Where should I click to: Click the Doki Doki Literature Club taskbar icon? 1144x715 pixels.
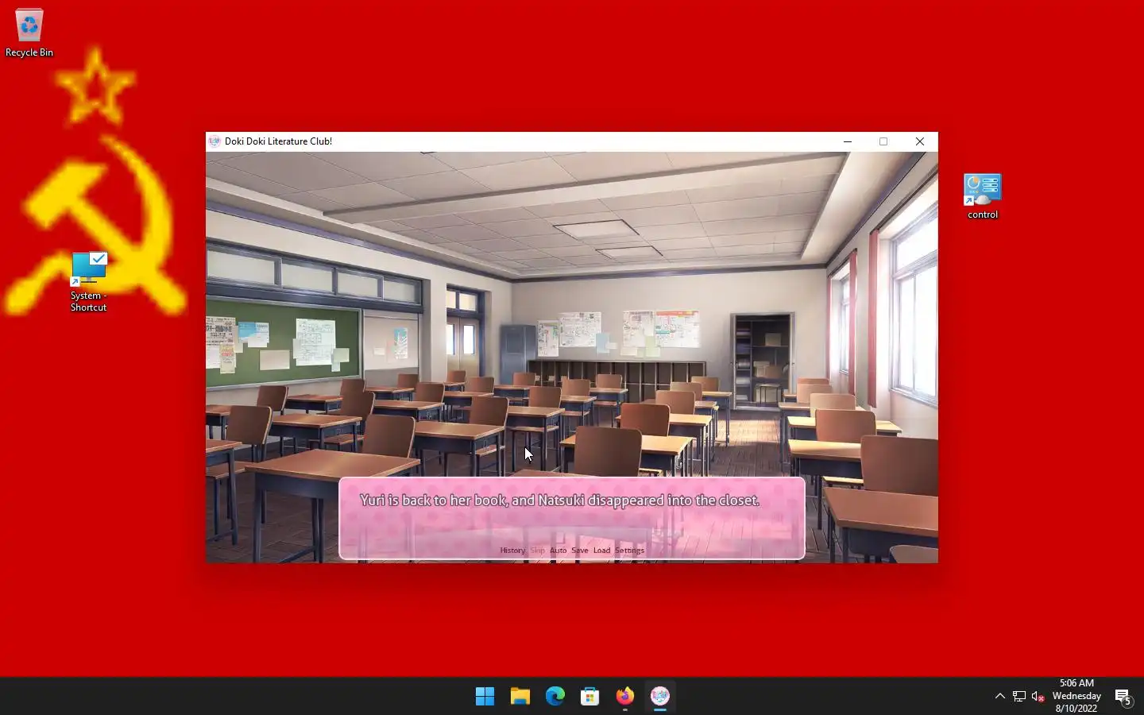click(x=660, y=696)
